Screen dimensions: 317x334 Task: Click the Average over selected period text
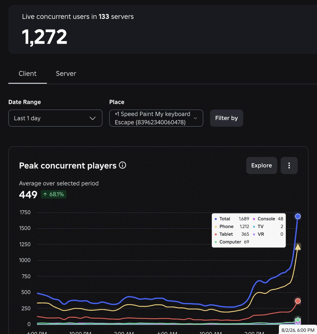(x=59, y=183)
